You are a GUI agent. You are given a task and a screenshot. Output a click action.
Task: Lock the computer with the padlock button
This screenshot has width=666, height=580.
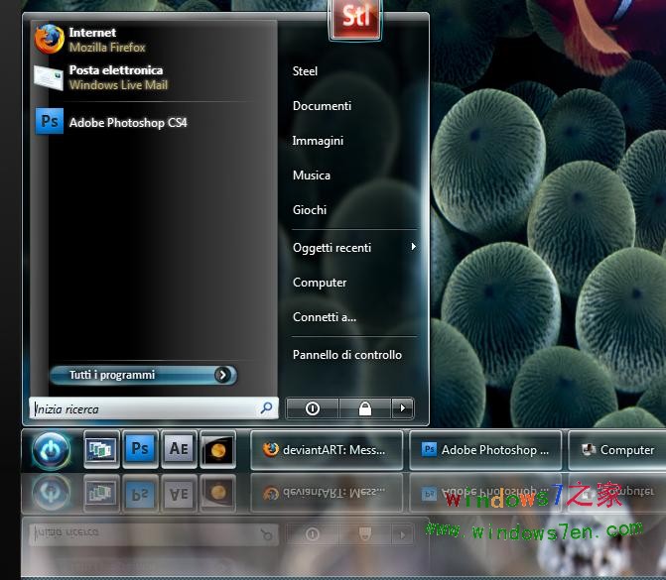364,407
